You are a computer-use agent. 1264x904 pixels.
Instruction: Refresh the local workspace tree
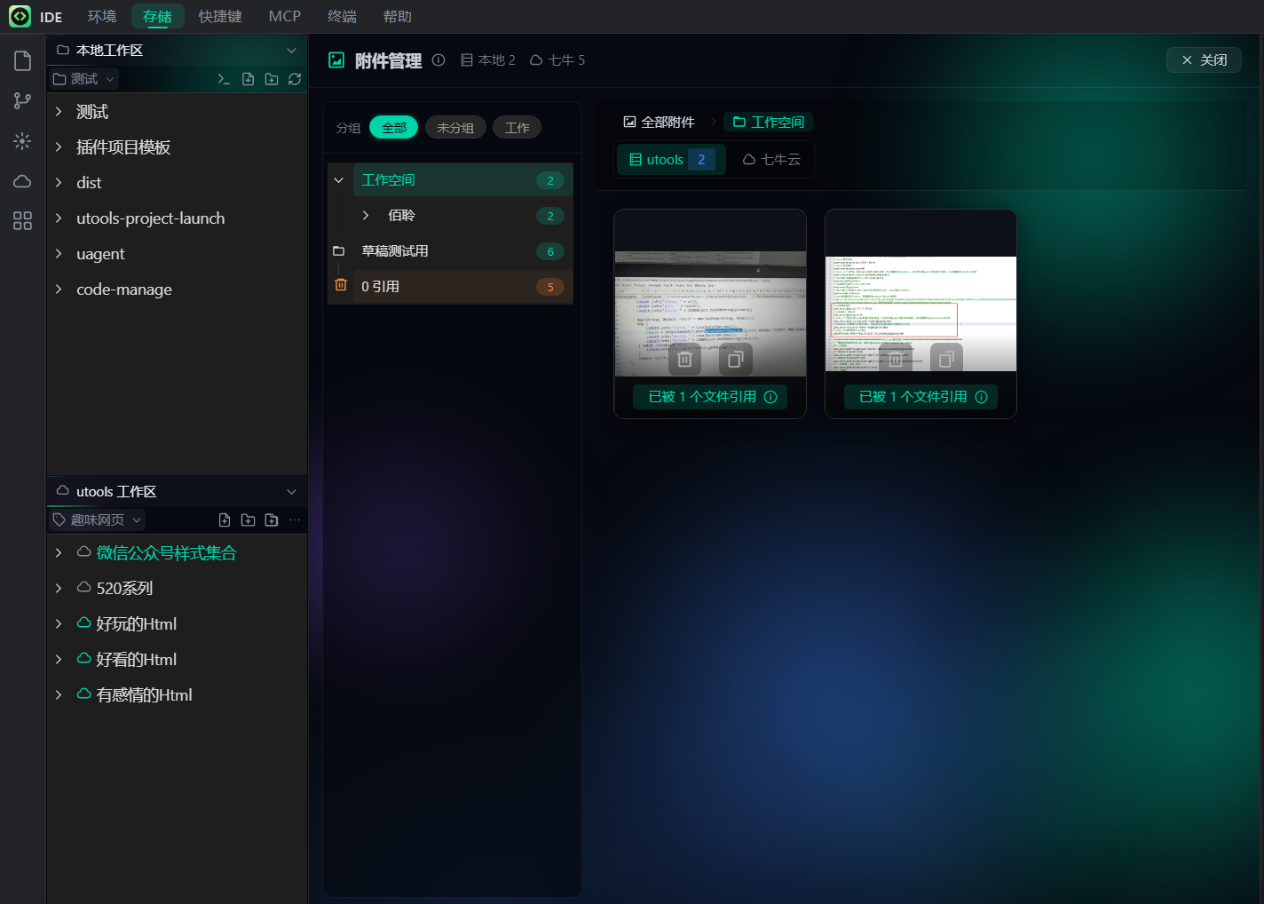(295, 79)
